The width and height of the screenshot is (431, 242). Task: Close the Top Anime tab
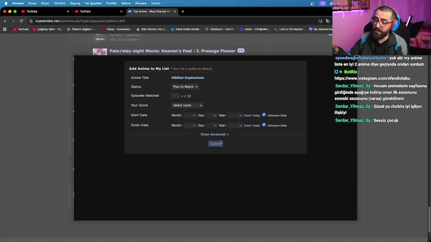coord(175,11)
